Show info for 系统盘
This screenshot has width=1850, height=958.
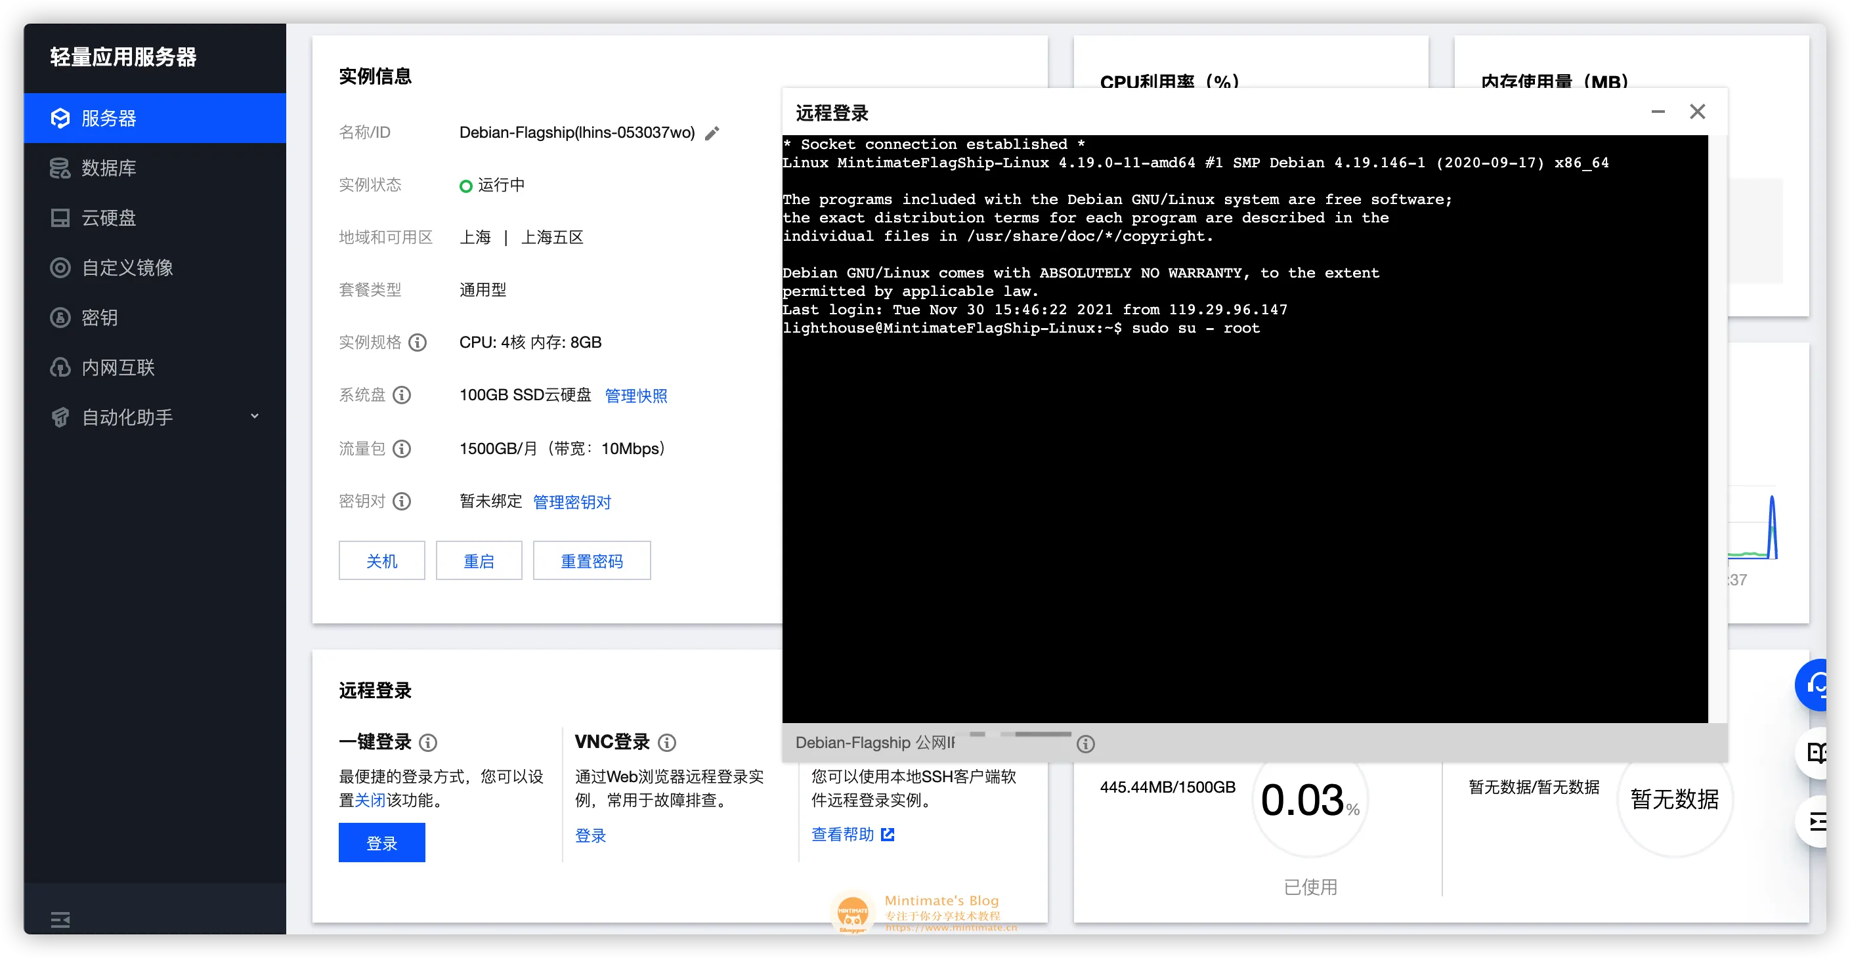(402, 394)
